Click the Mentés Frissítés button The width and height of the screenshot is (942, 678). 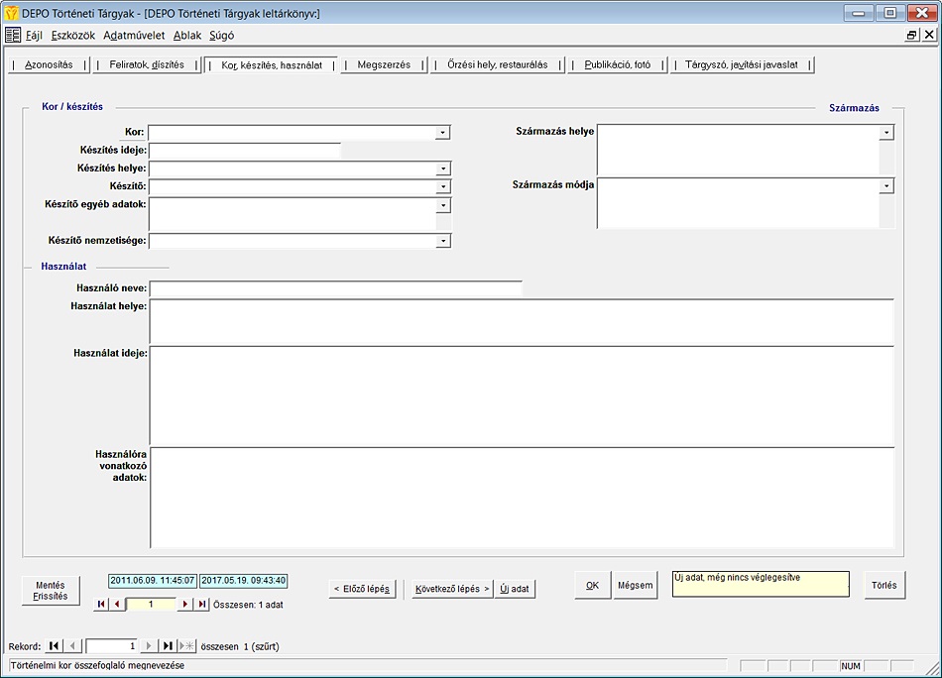[x=51, y=591]
